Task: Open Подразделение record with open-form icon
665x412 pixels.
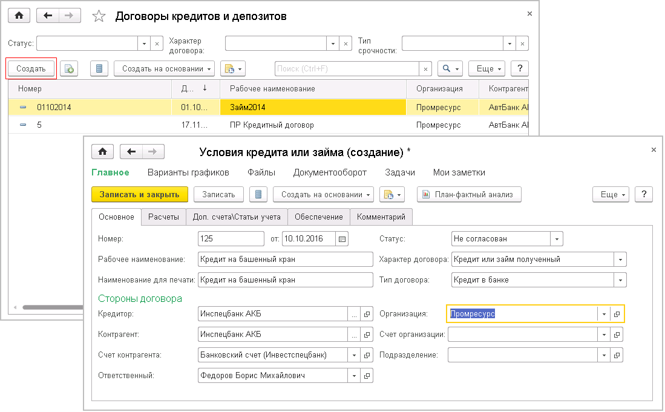Action: [x=617, y=355]
